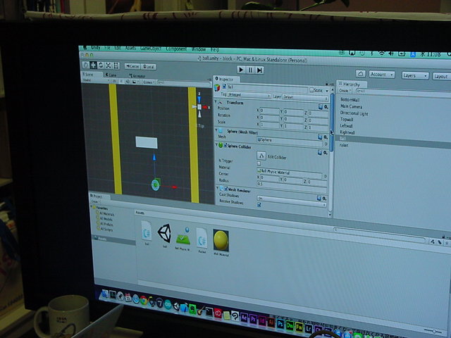451x338 pixels.
Task: Collapse the Sphere (Mesh Filter) component
Action: coord(216,130)
